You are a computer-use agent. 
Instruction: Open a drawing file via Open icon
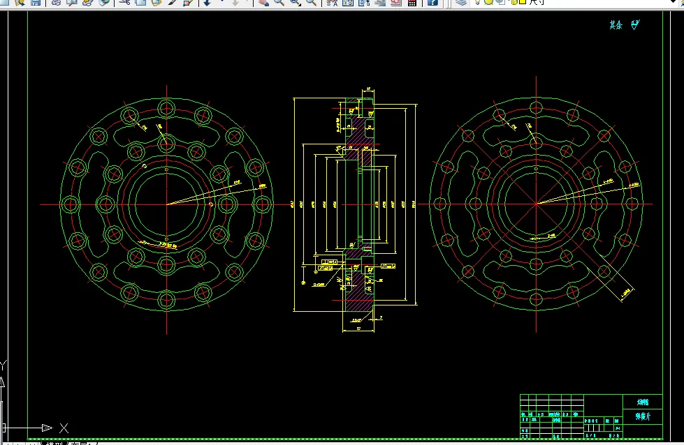[20, 2]
